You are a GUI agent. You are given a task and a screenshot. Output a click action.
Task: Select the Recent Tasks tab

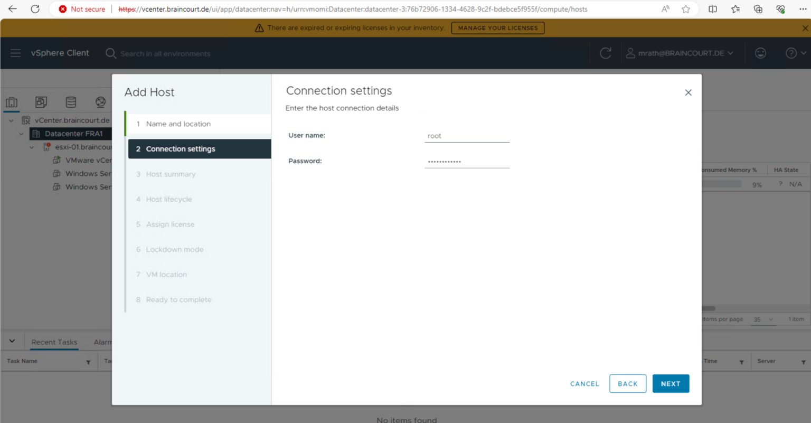tap(54, 342)
